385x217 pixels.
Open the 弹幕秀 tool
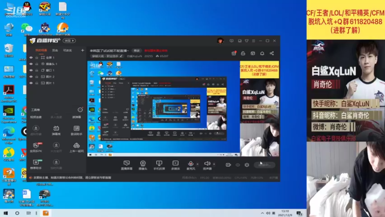pos(56,130)
